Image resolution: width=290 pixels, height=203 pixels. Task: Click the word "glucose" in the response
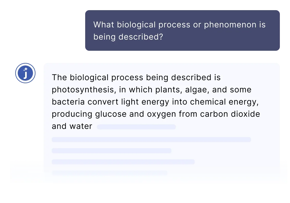(111, 114)
